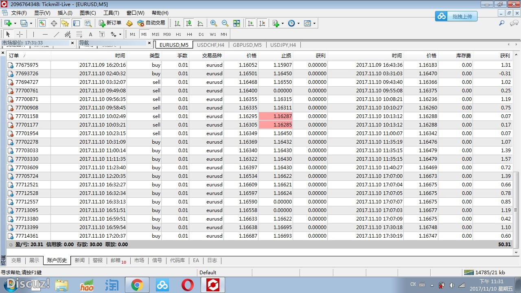Select the M1 timeframe
Screen dimensions: 521x293
pos(133,34)
